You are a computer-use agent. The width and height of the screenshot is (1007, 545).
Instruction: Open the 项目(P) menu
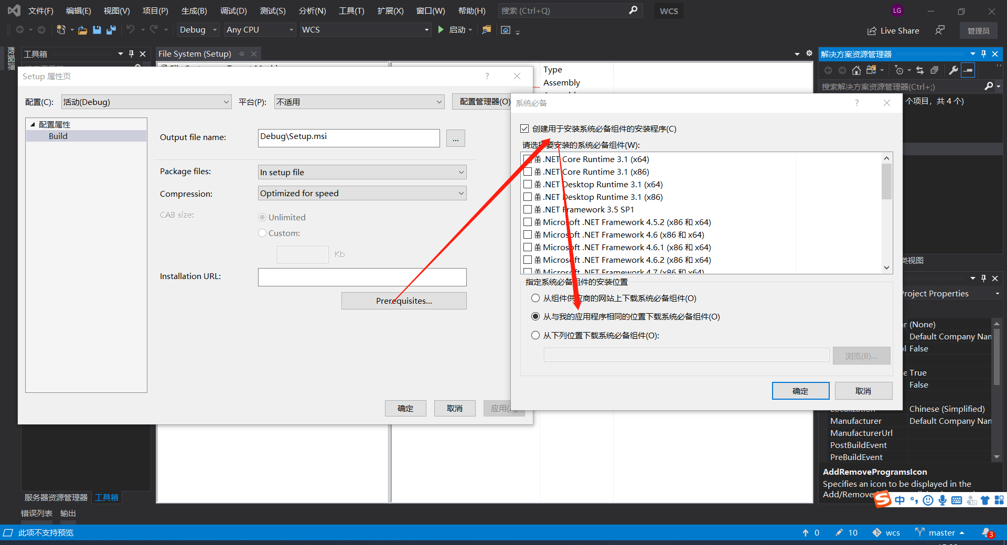155,10
